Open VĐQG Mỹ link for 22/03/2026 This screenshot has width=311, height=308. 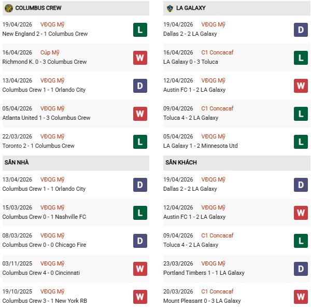coord(53,136)
